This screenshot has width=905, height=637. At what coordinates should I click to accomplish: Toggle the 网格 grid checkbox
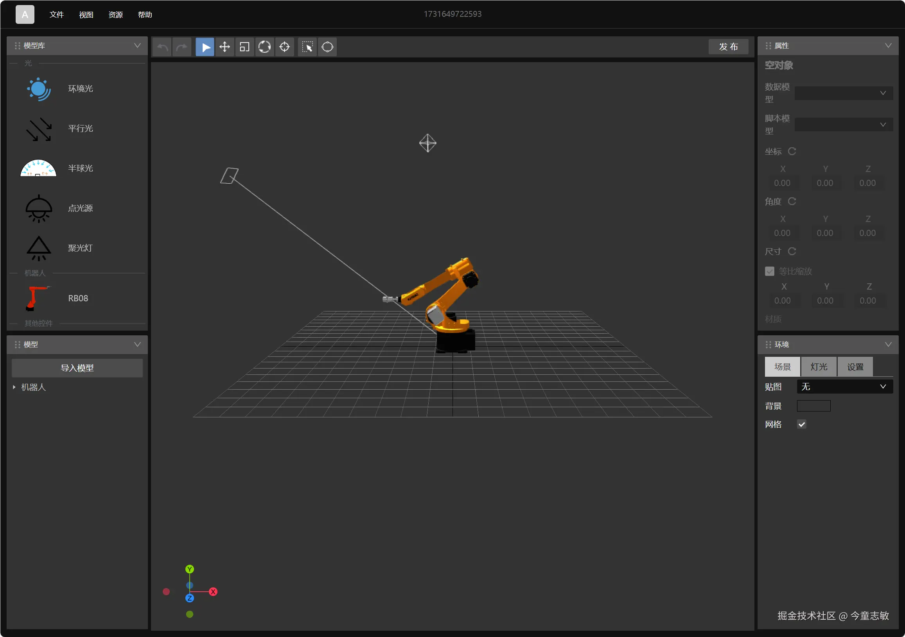click(801, 424)
